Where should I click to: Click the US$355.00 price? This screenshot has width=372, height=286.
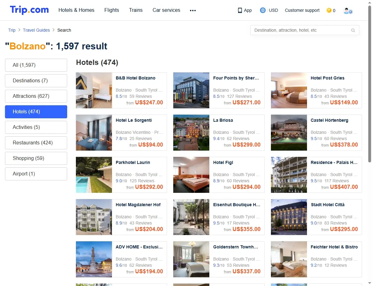tap(246, 229)
